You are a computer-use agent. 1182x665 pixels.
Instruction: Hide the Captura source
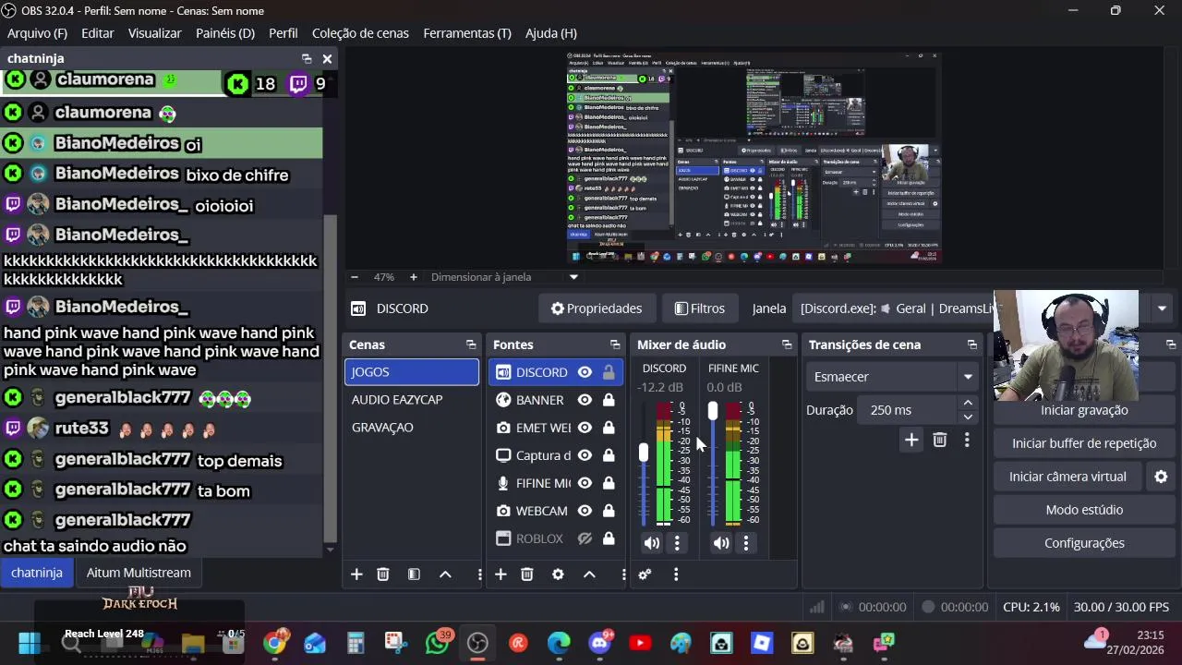[x=585, y=455]
